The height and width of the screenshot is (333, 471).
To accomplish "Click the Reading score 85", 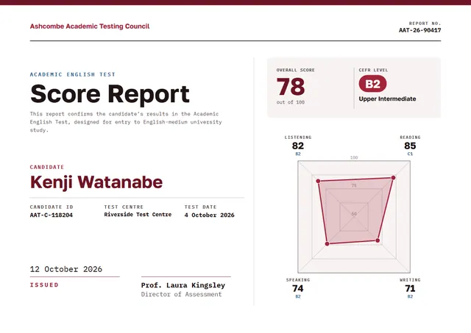I will pos(410,146).
